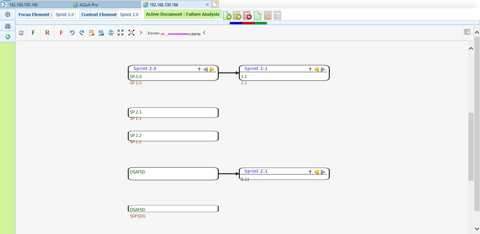Click gray right triangle on Sprint 2.1 node with 2.1
The height and width of the screenshot is (234, 480).
(323, 69)
